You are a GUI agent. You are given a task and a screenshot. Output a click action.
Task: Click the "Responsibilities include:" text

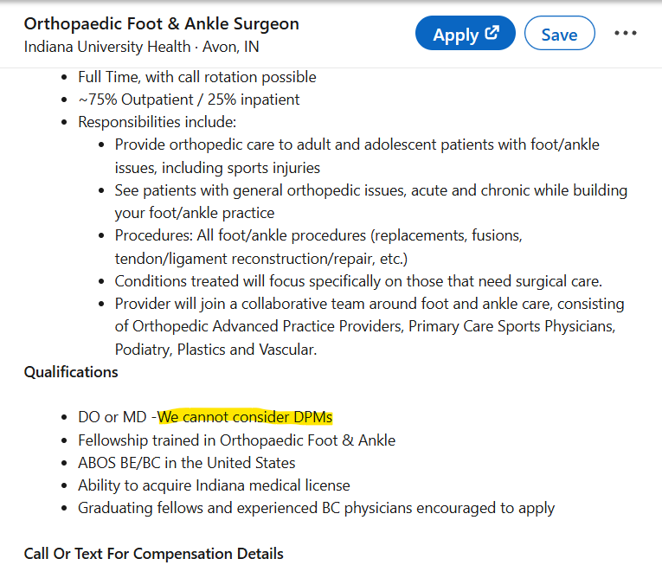pyautogui.click(x=157, y=122)
